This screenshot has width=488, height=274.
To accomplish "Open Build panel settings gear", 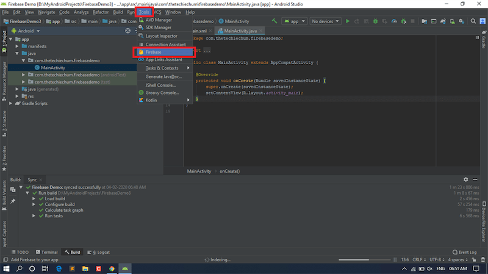I will point(466,179).
